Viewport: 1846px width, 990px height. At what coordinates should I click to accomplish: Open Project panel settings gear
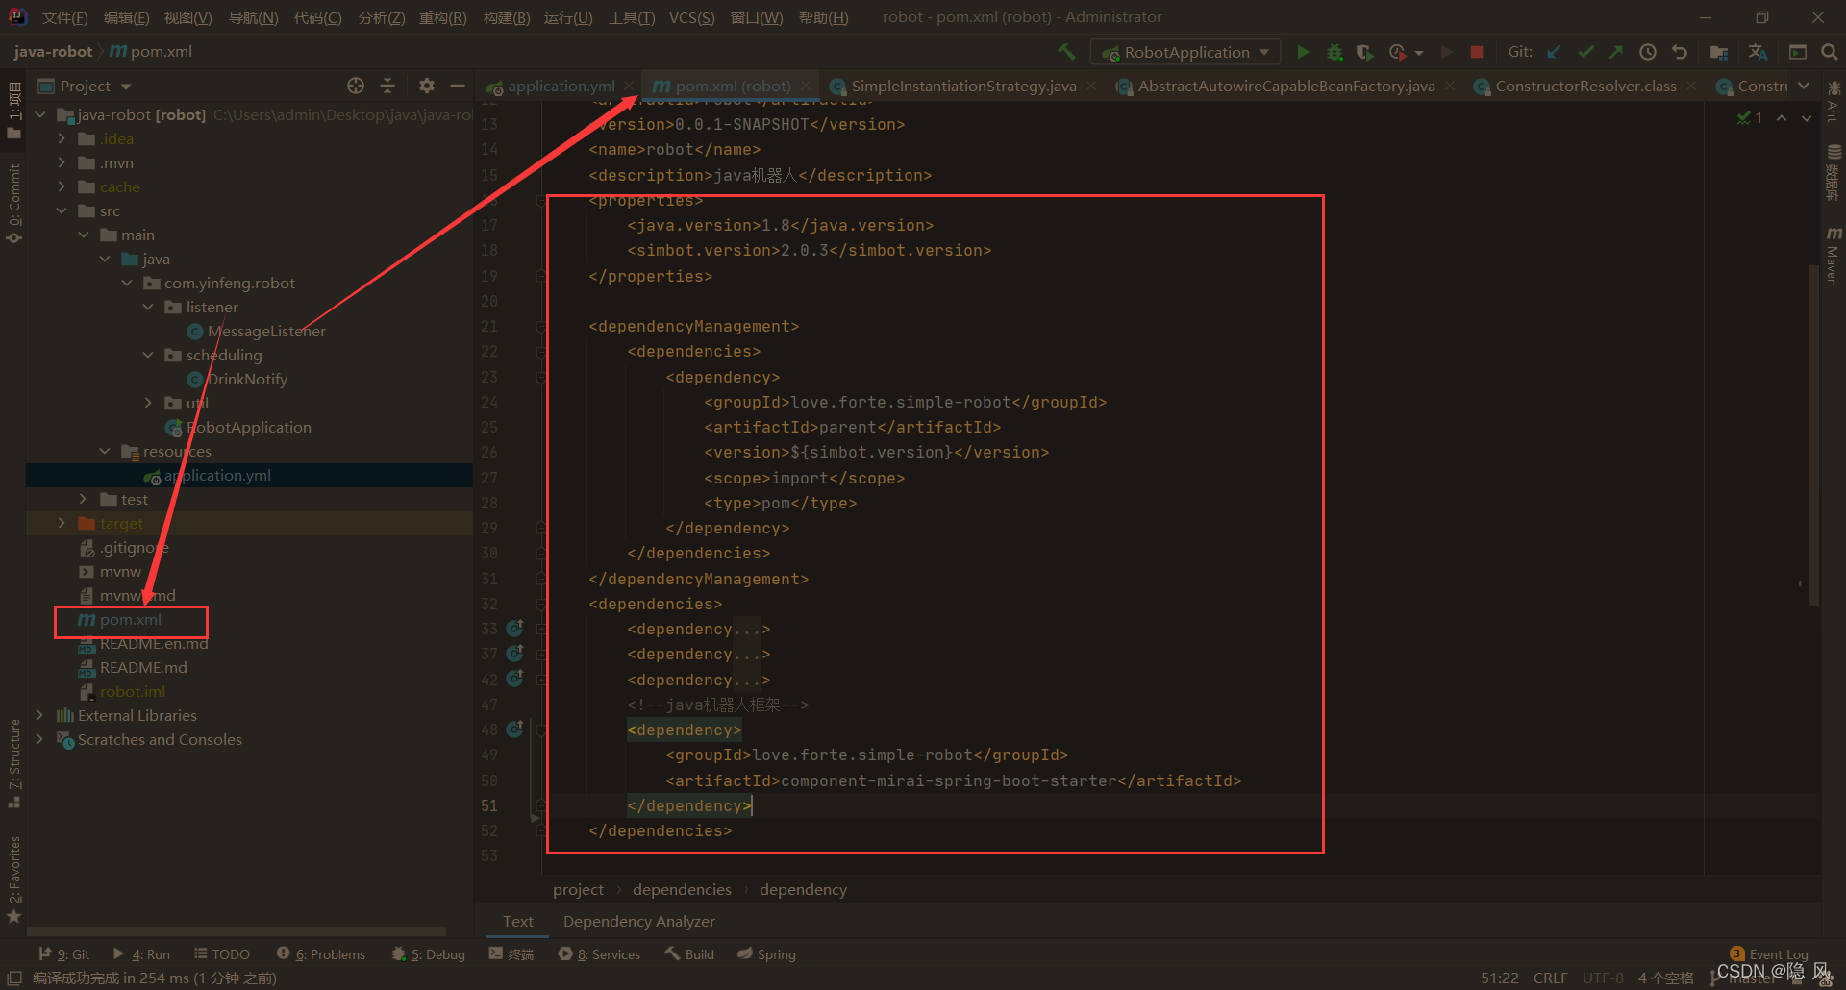[427, 86]
